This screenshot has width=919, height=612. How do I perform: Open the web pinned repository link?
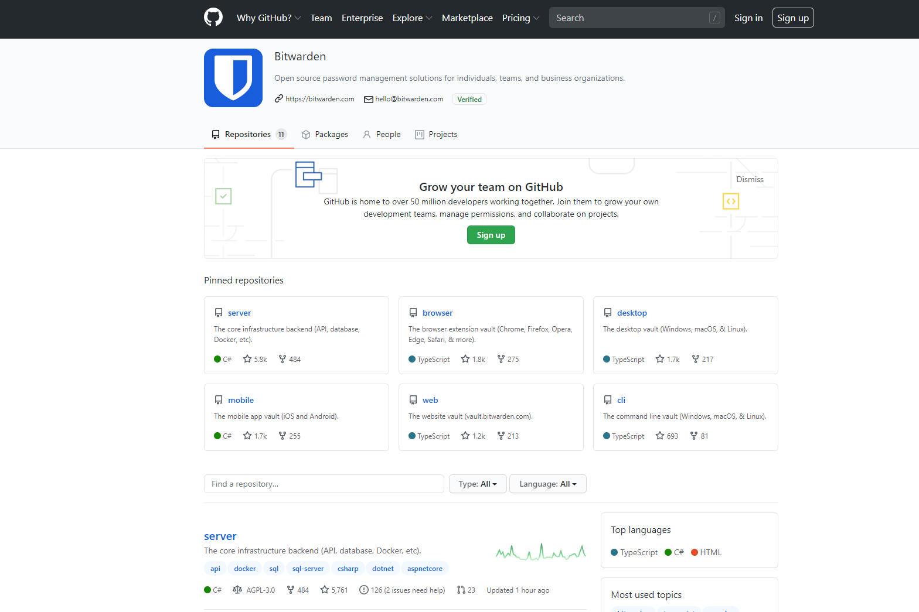click(430, 400)
